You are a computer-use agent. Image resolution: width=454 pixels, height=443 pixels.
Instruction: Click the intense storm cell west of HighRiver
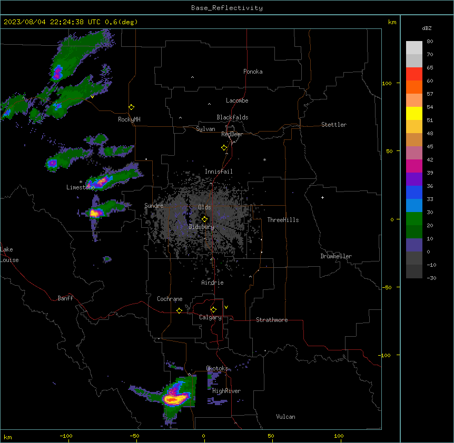(x=174, y=399)
